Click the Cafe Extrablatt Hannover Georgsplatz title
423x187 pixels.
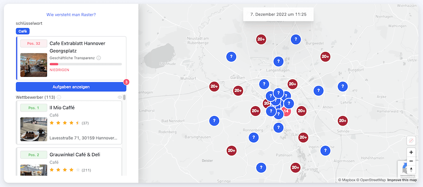pyautogui.click(x=78, y=47)
